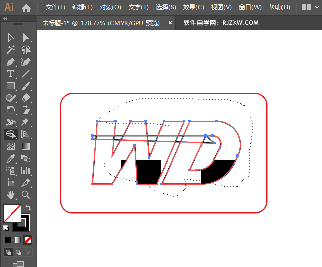Expand the arrange documents dropdown arrow
This screenshot has width=322, height=267.
pos(317,7)
